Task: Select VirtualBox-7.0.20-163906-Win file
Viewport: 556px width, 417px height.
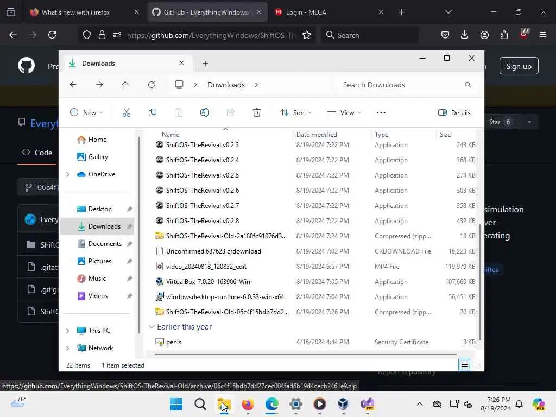Action: pyautogui.click(x=208, y=282)
